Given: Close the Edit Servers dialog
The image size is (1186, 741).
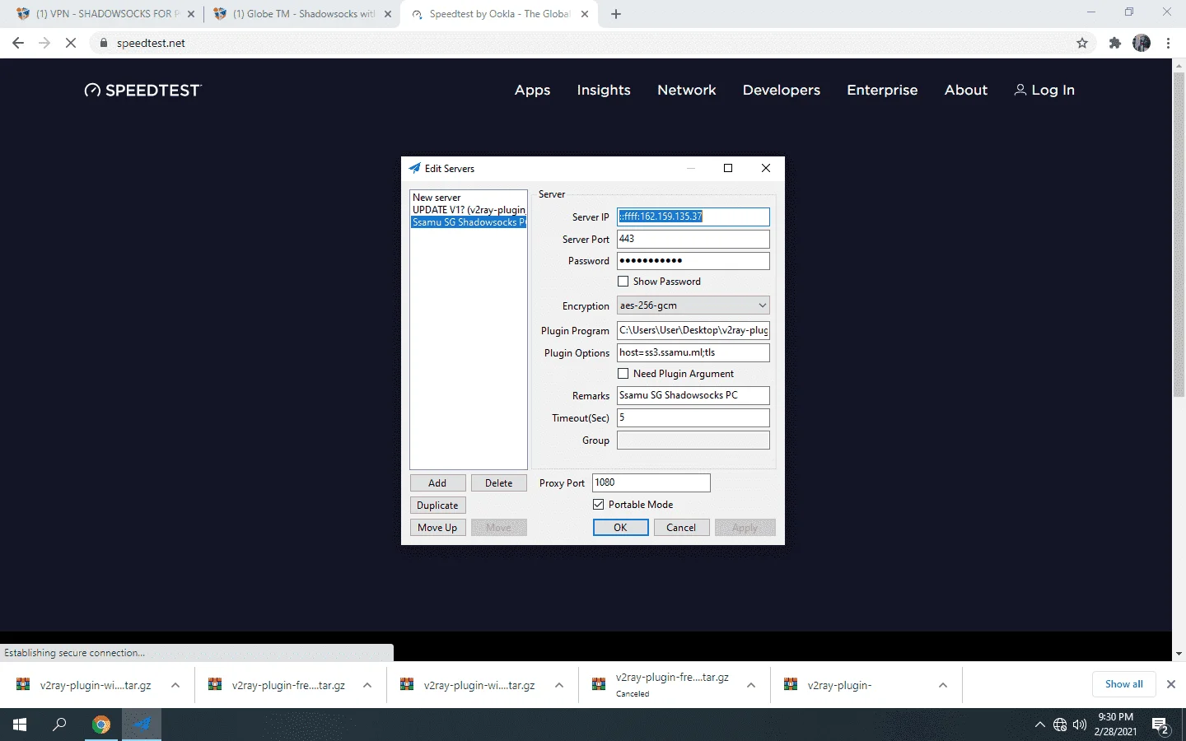Looking at the screenshot, I should pyautogui.click(x=766, y=168).
